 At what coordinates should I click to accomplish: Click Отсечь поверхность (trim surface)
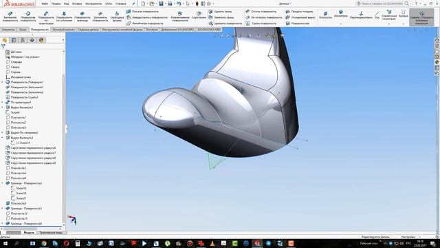click(x=261, y=12)
